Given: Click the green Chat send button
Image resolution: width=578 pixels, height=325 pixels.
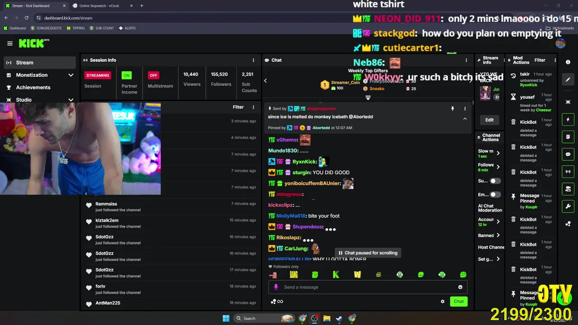Looking at the screenshot, I should (x=459, y=302).
